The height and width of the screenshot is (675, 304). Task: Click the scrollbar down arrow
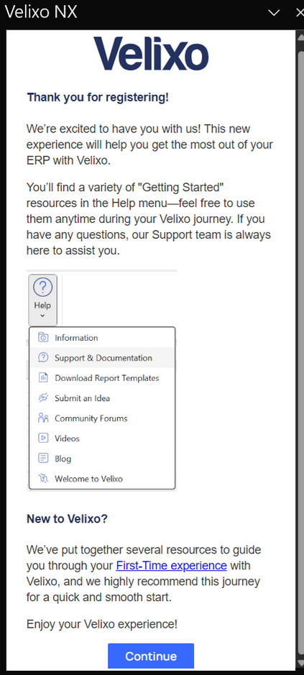click(300, 663)
